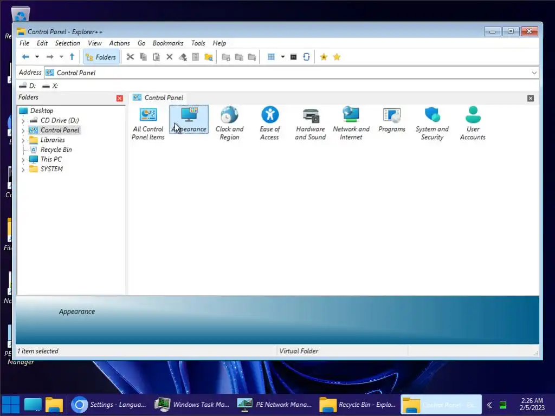Click the folder search icon
The width and height of the screenshot is (555, 416).
[209, 57]
